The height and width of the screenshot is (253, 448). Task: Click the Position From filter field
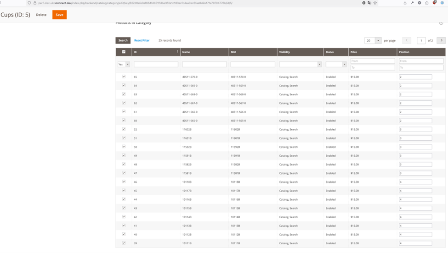coord(421,61)
